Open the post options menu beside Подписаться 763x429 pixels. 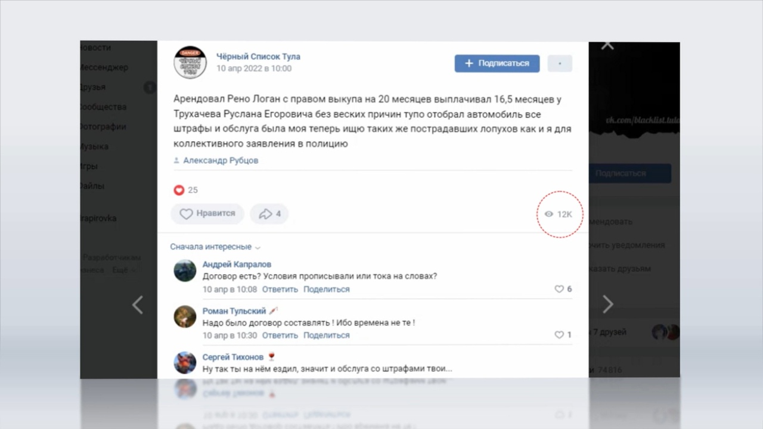[560, 63]
